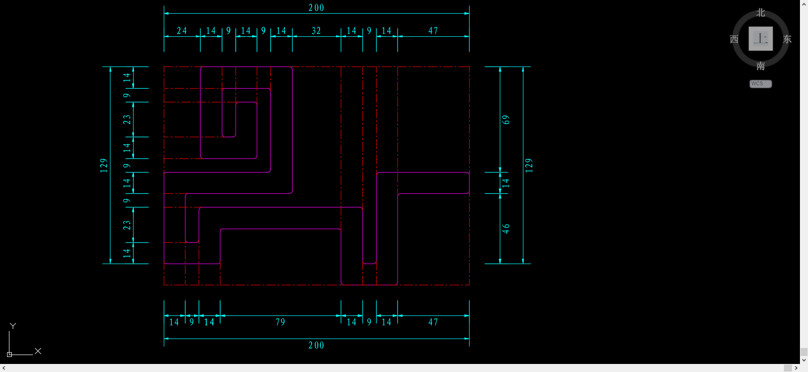This screenshot has height=372, width=808.
Task: Select the 200 dimension below the drawing
Action: 316,346
